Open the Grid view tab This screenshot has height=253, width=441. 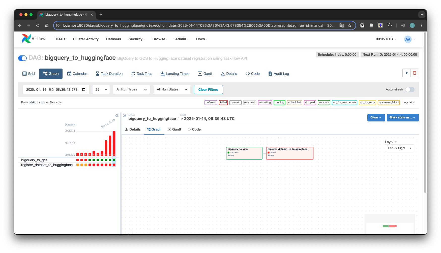tap(28, 74)
